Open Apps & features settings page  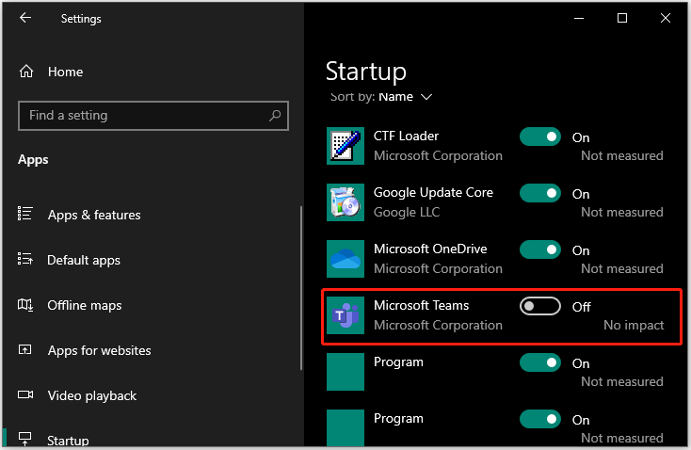[x=94, y=215]
